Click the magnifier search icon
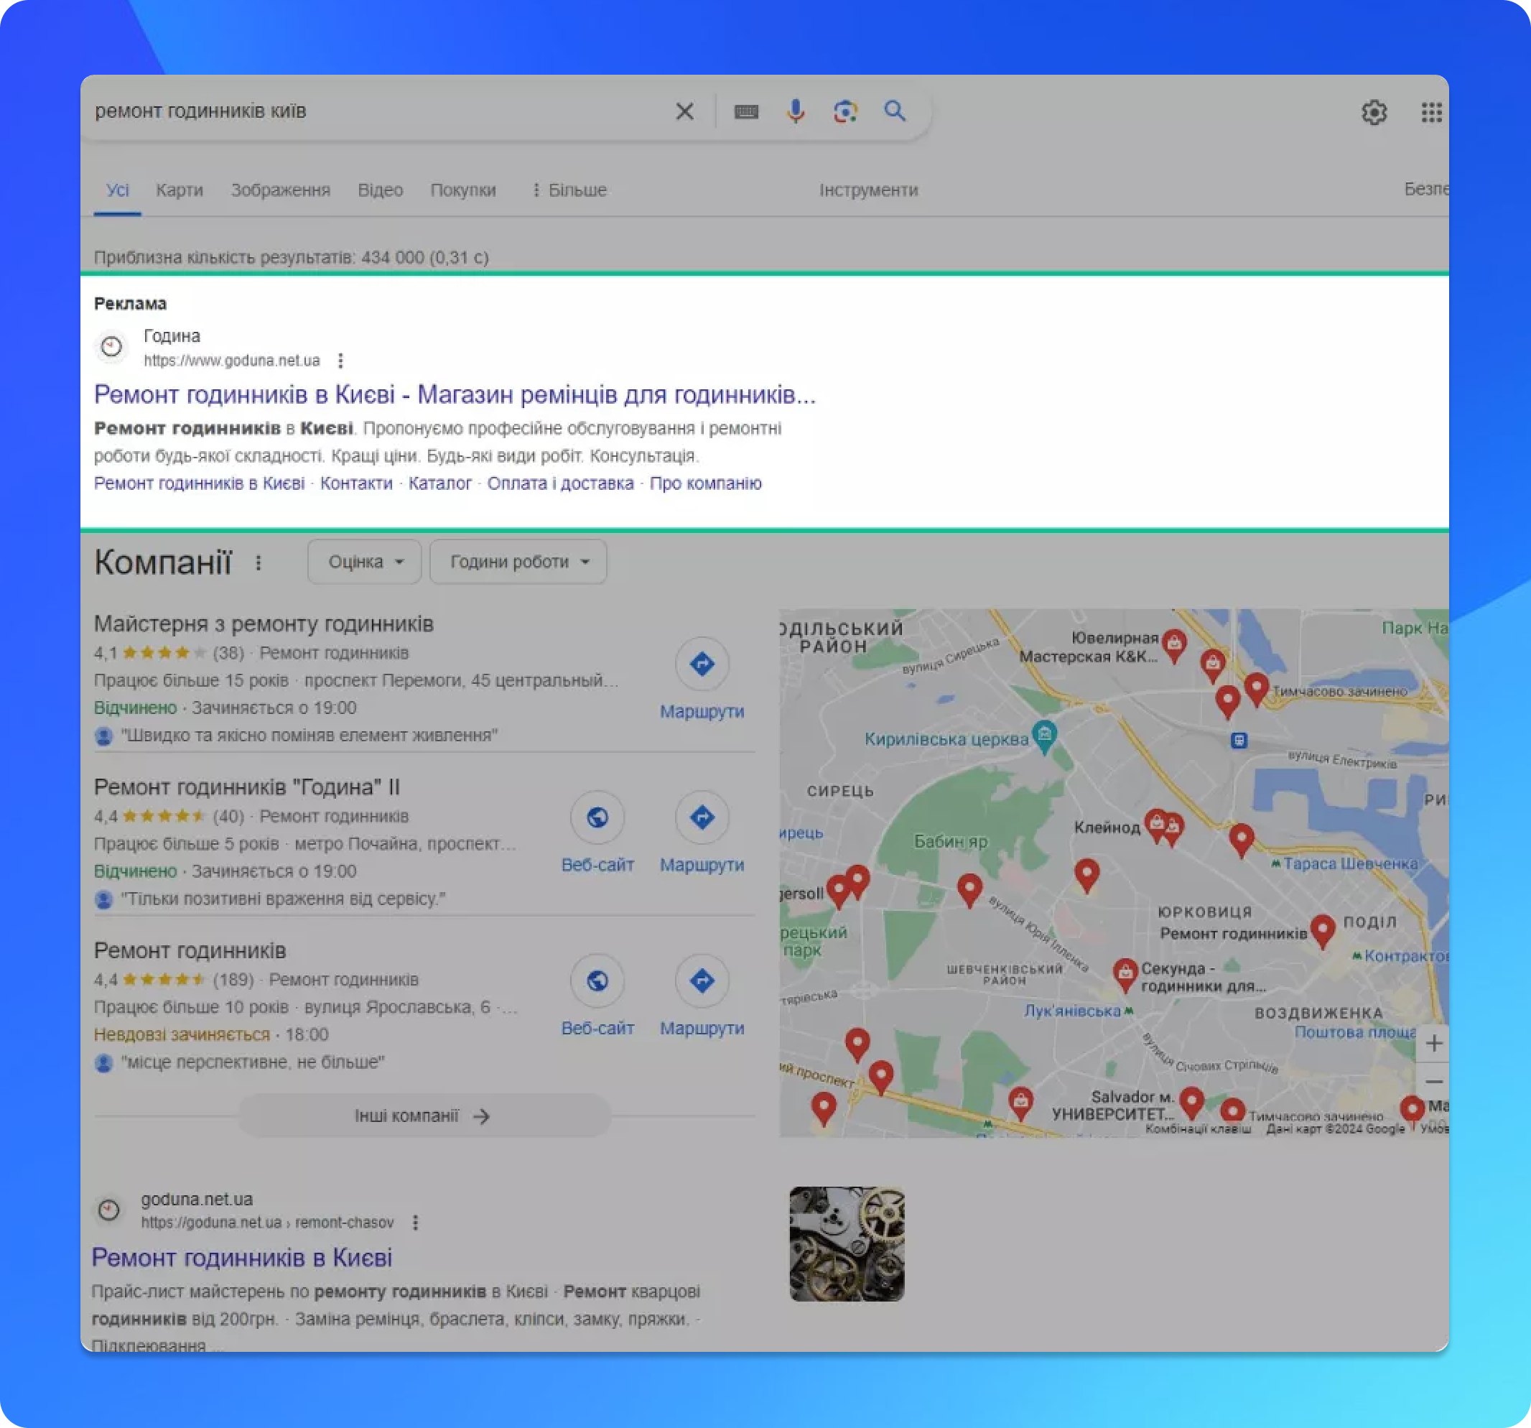The width and height of the screenshot is (1531, 1428). click(x=894, y=111)
